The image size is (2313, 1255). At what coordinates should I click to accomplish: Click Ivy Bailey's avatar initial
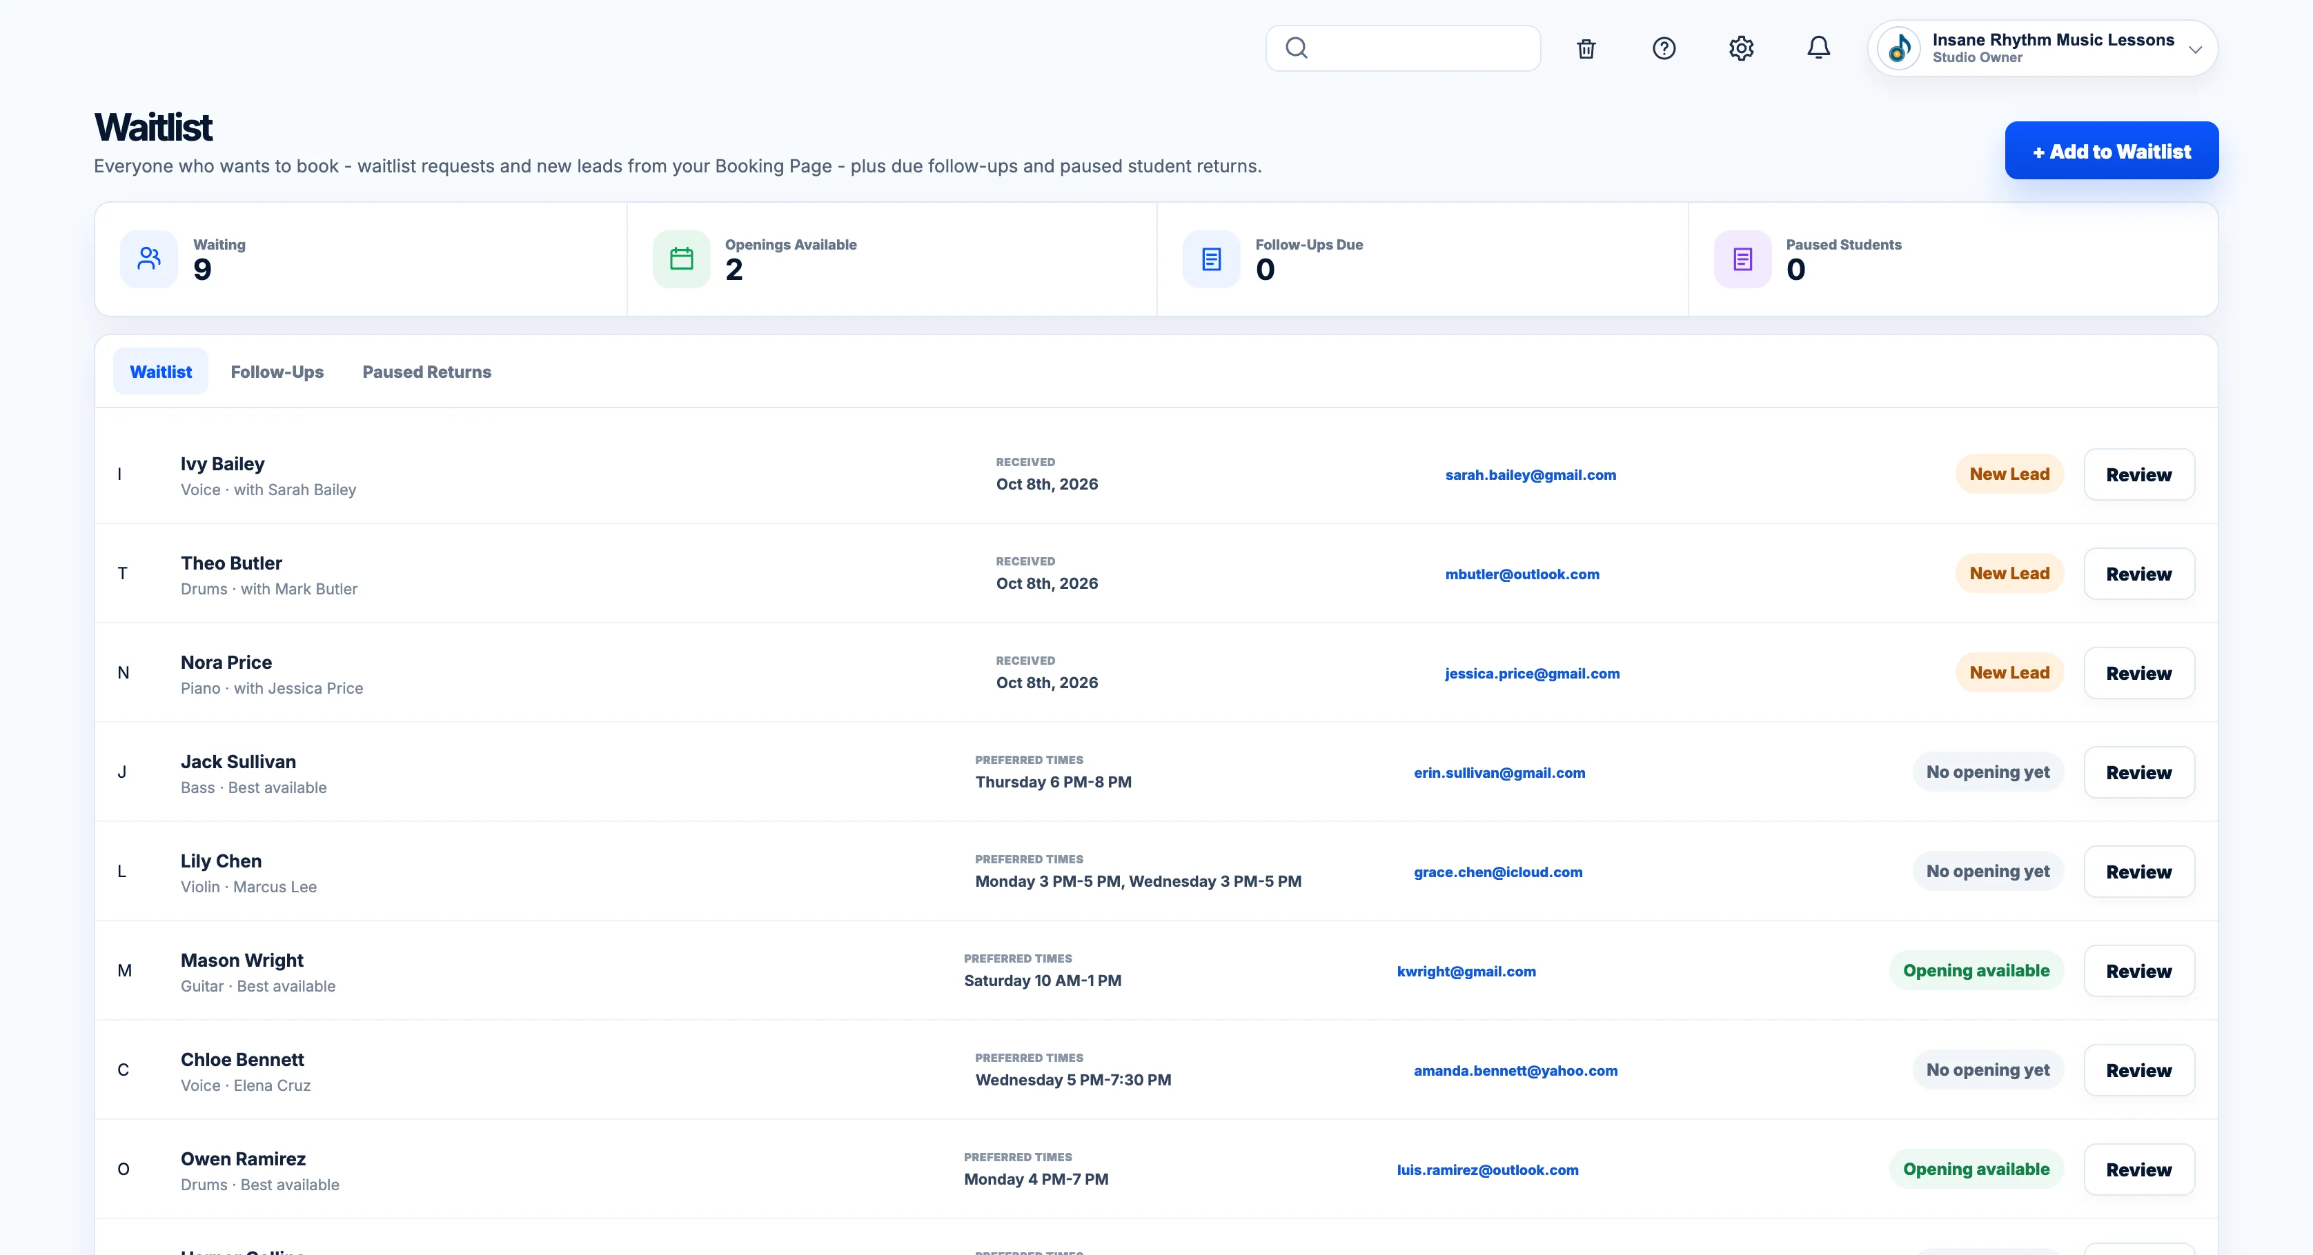(119, 474)
